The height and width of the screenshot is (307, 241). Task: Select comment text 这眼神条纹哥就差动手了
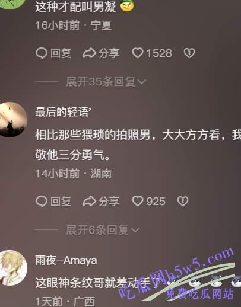97,283
